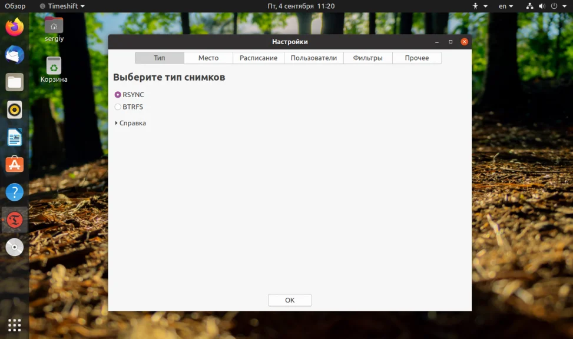Open the en keyboard layout dropdown

pyautogui.click(x=506, y=6)
